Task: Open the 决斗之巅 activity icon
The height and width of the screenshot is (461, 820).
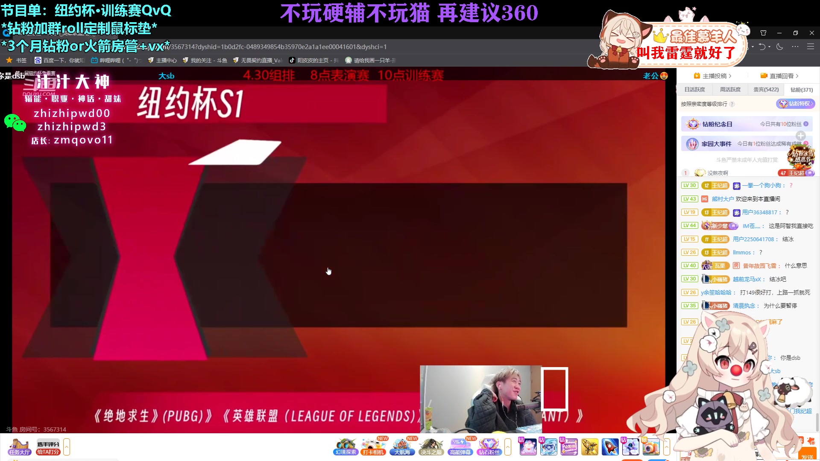Action: coord(431,447)
